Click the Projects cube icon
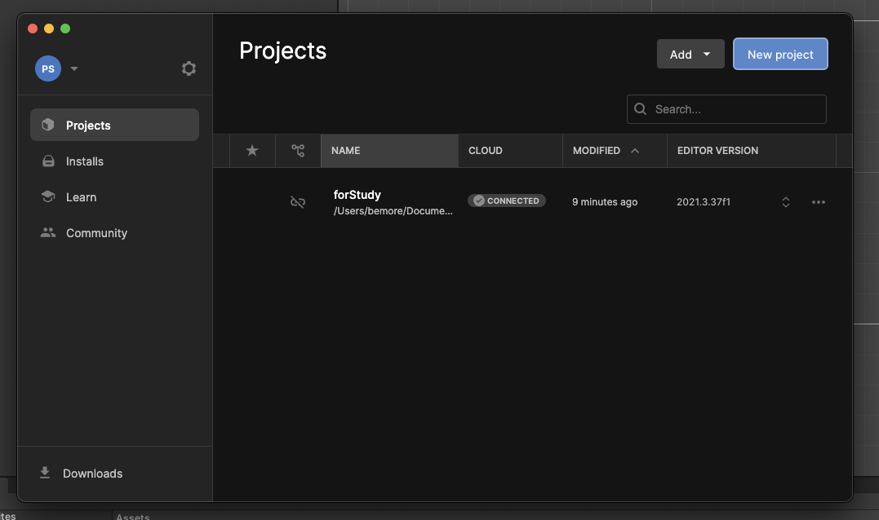Screen dimensions: 879x520 48,125
